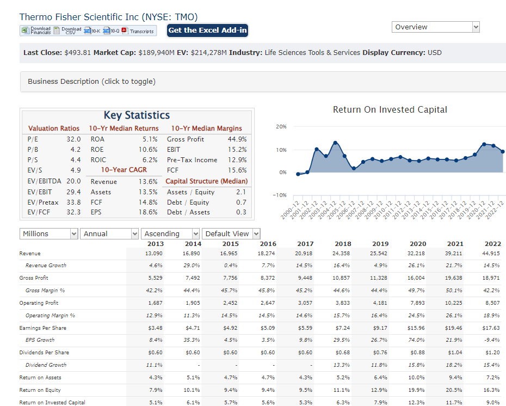Click the 2013 column header
This screenshot has height=406, width=506.
coord(156,244)
